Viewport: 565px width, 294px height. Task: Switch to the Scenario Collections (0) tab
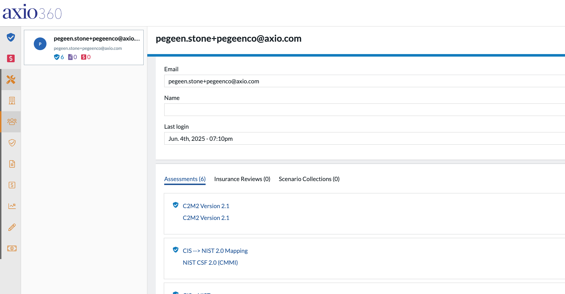click(309, 179)
